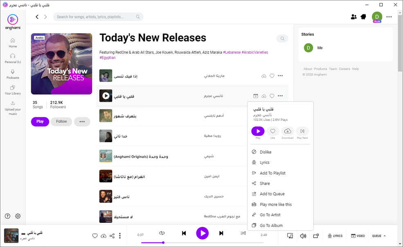
Task: Open the mini player icon
Action: (x=316, y=236)
